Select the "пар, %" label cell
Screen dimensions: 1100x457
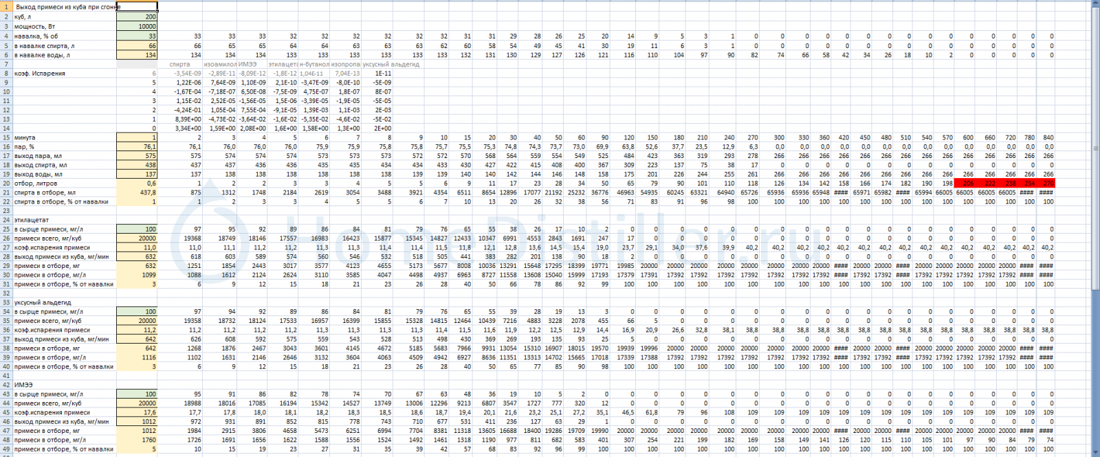(65, 146)
